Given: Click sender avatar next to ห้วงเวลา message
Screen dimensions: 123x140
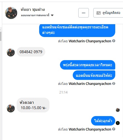Looking at the screenshot, I should click(11, 108).
